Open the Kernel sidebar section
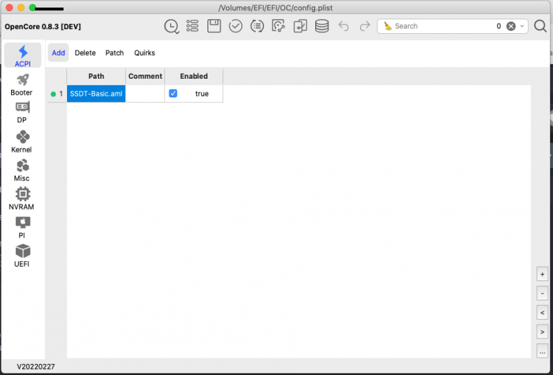Image resolution: width=553 pixels, height=375 pixels. pyautogui.click(x=21, y=142)
